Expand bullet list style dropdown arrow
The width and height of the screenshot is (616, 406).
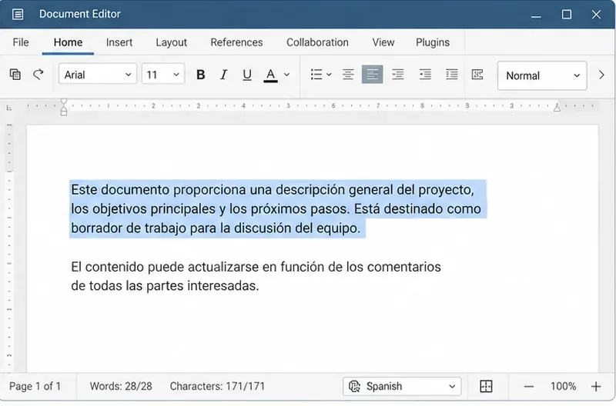click(330, 75)
